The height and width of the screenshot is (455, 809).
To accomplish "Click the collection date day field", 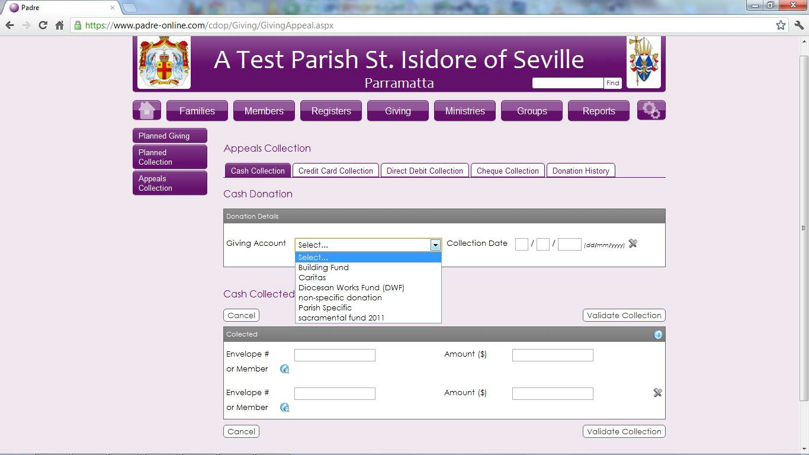I will pos(522,244).
